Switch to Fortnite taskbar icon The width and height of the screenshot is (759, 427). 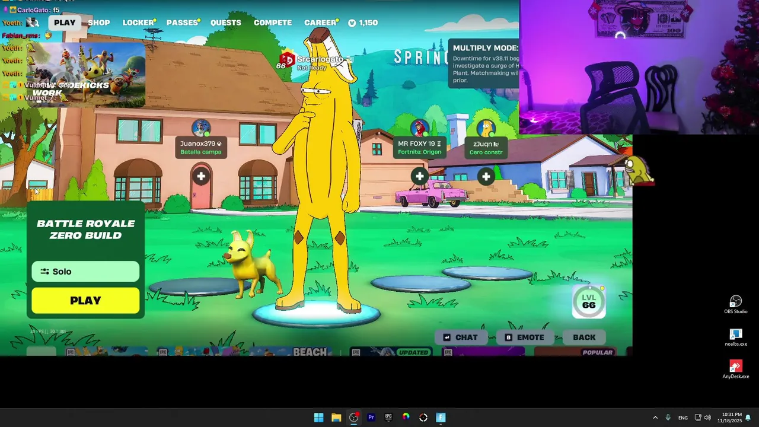(441, 418)
